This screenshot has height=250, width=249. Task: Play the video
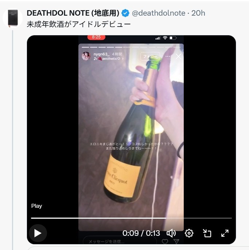(38, 233)
